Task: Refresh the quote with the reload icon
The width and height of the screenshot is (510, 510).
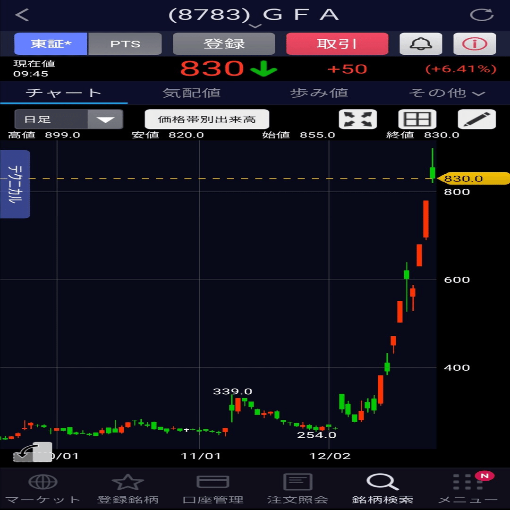Action: point(482,15)
